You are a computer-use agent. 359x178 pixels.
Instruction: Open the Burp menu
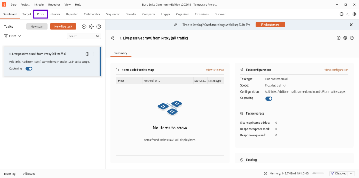point(14,5)
